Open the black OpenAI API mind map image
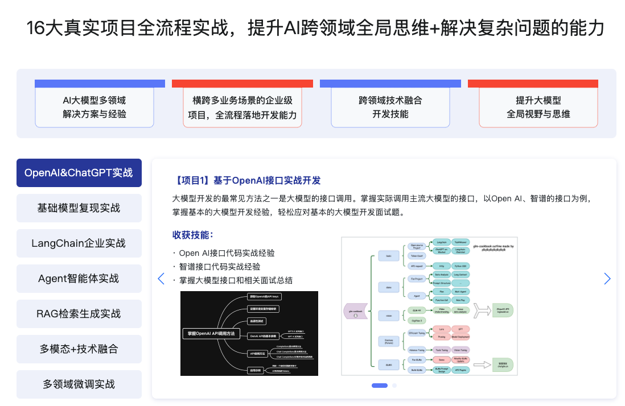 tap(249, 334)
